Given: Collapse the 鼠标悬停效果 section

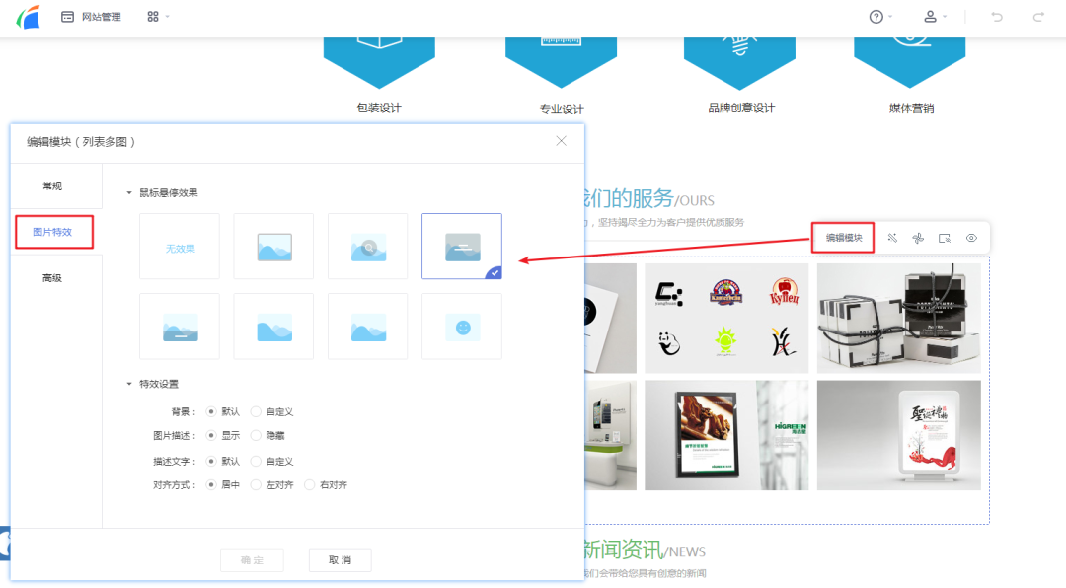Looking at the screenshot, I should tap(129, 193).
